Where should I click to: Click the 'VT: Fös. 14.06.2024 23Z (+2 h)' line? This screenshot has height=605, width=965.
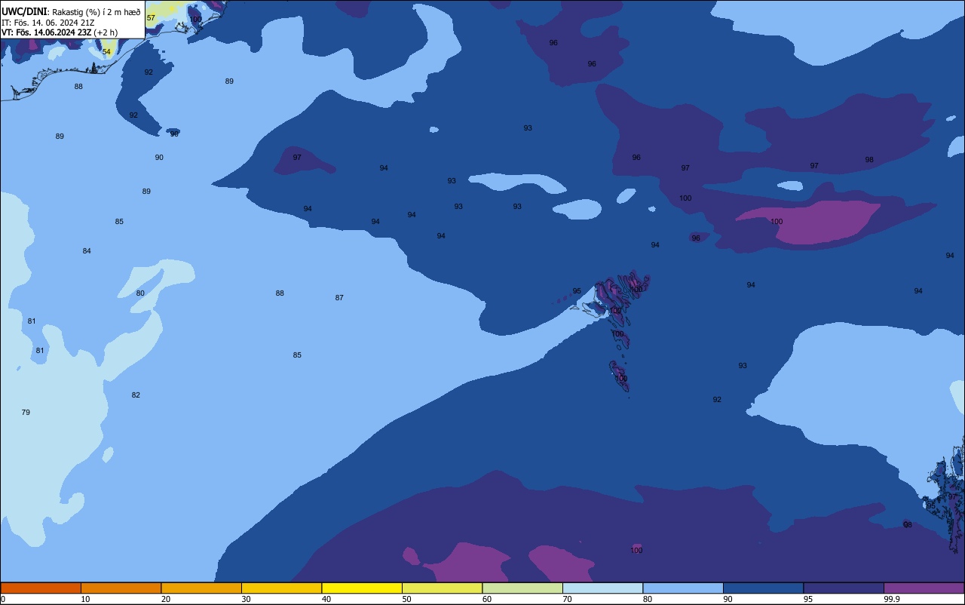(58, 32)
